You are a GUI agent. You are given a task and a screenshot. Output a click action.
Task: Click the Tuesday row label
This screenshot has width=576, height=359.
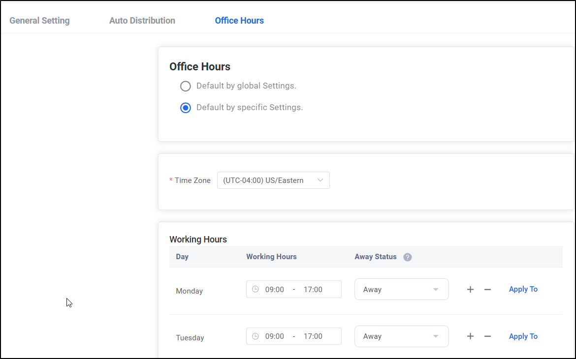190,338
